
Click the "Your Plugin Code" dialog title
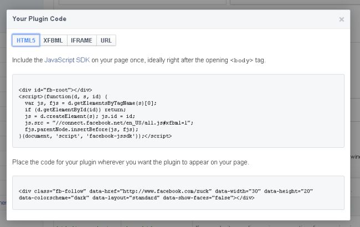pyautogui.click(x=39, y=19)
